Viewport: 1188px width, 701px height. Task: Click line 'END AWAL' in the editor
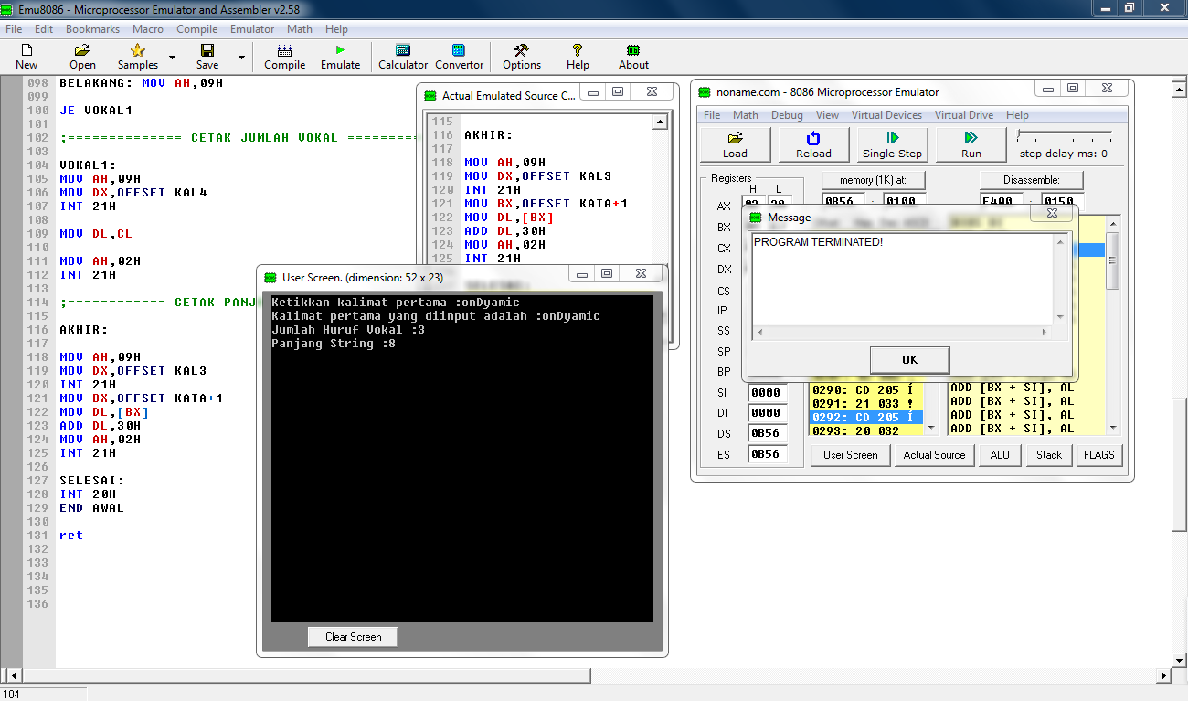point(91,508)
